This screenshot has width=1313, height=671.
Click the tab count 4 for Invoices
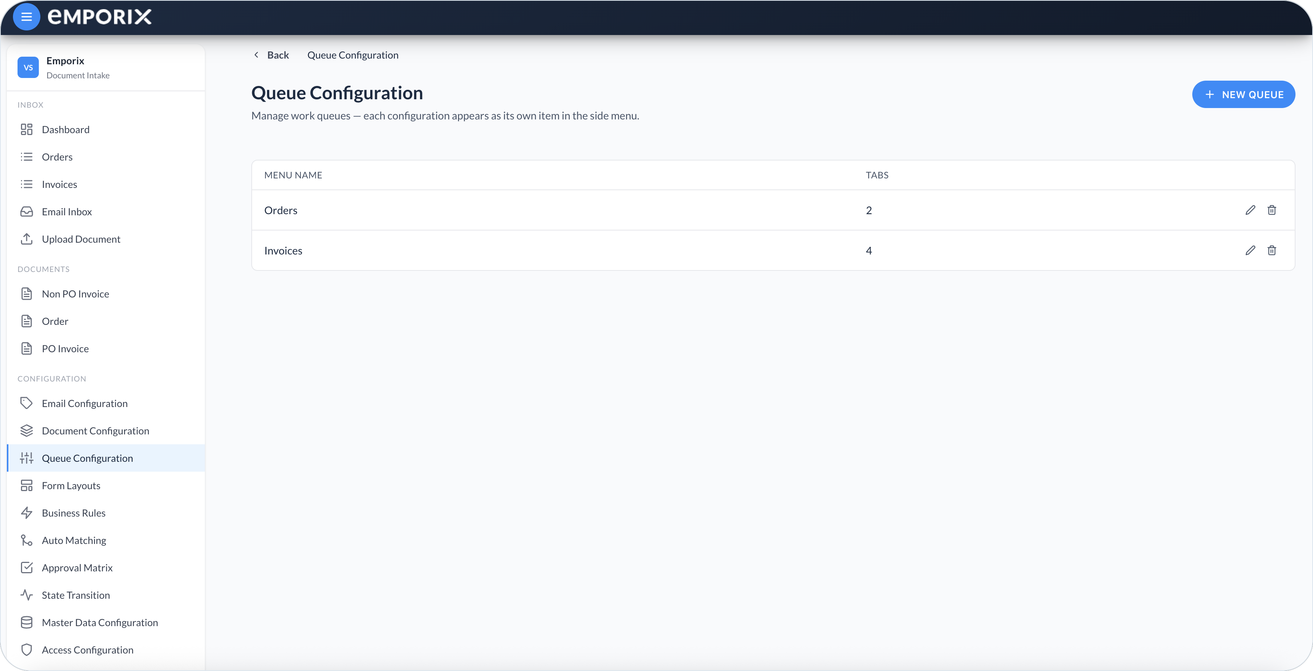click(x=869, y=250)
